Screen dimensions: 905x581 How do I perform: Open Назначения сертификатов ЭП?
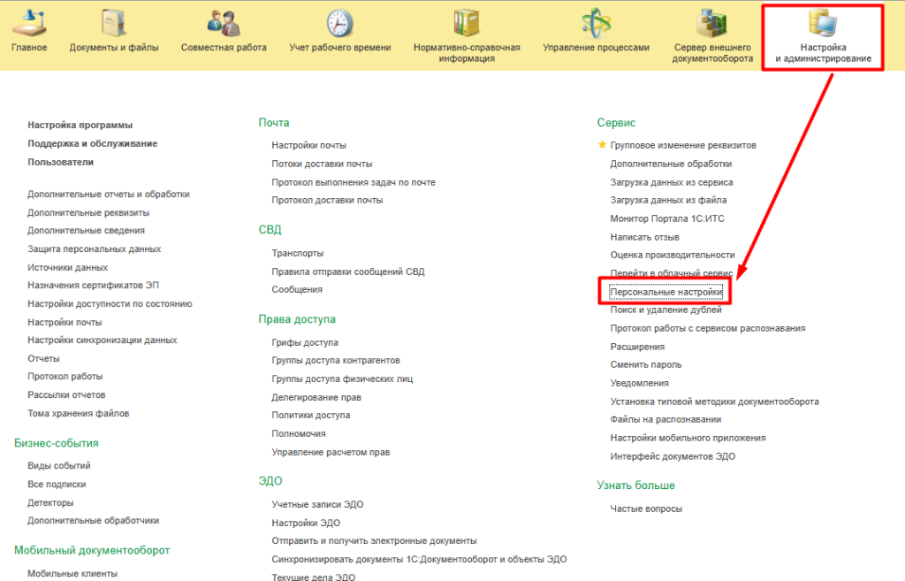(x=93, y=285)
